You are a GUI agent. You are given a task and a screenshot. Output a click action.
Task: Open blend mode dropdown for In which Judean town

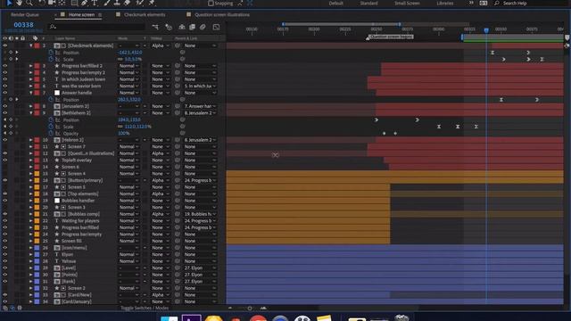128,79
